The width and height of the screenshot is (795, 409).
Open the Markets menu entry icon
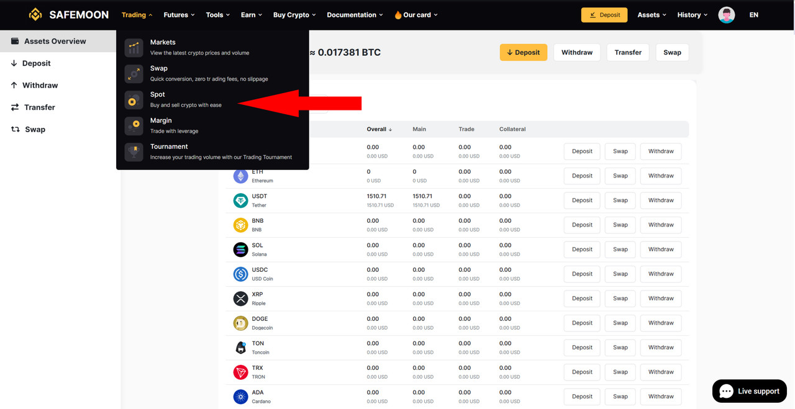134,47
